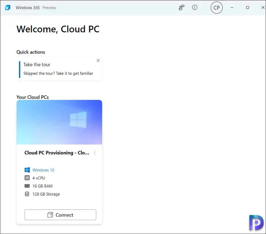
Task: Open the feedback icon in title bar
Action: click(181, 7)
